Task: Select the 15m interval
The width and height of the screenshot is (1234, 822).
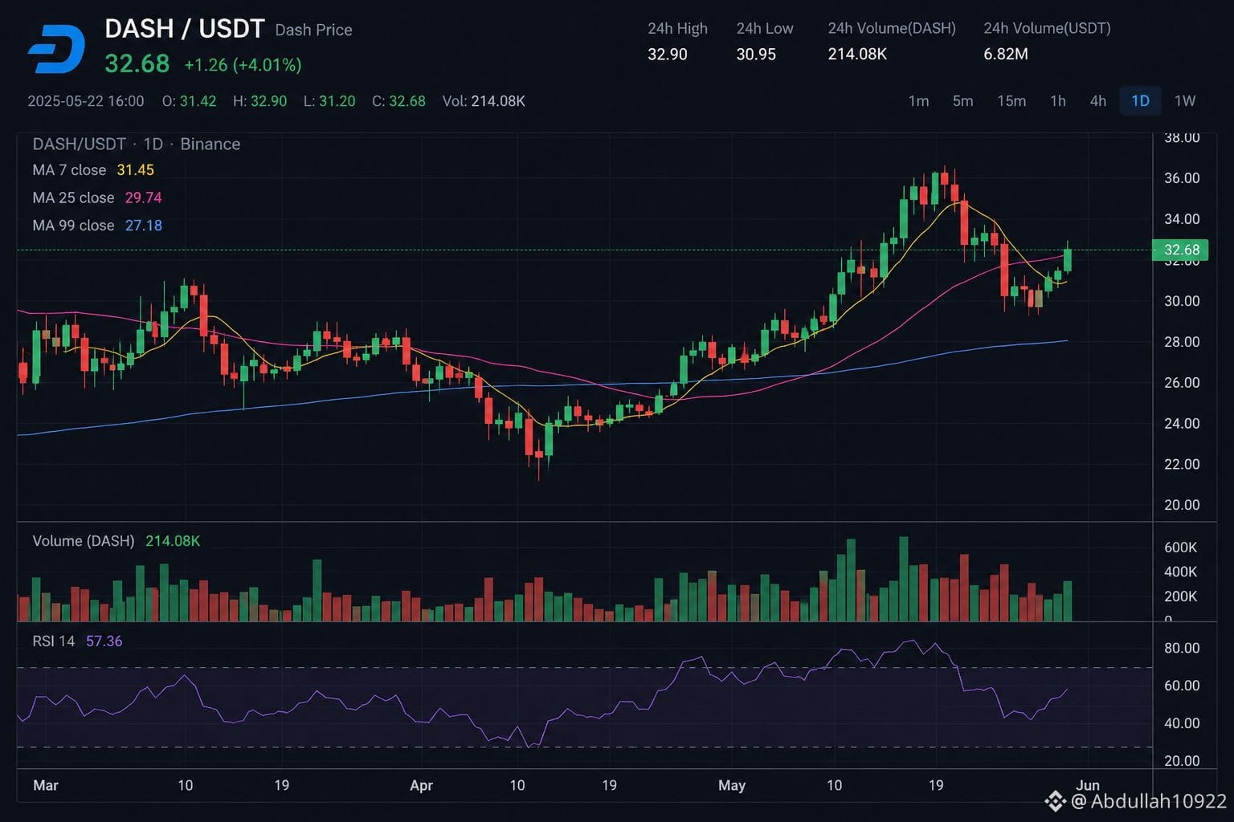Action: [x=1011, y=101]
